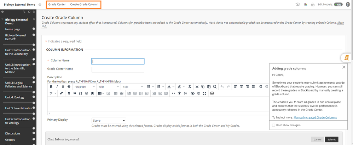The width and height of the screenshot is (353, 145).
Task: Open the text color dropdown arrow
Action: [x=174, y=87]
